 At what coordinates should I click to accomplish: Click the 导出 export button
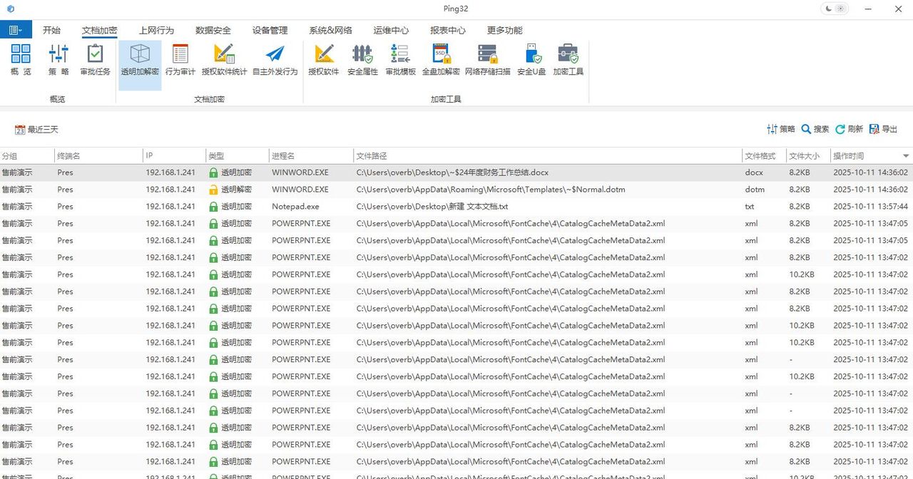883,129
